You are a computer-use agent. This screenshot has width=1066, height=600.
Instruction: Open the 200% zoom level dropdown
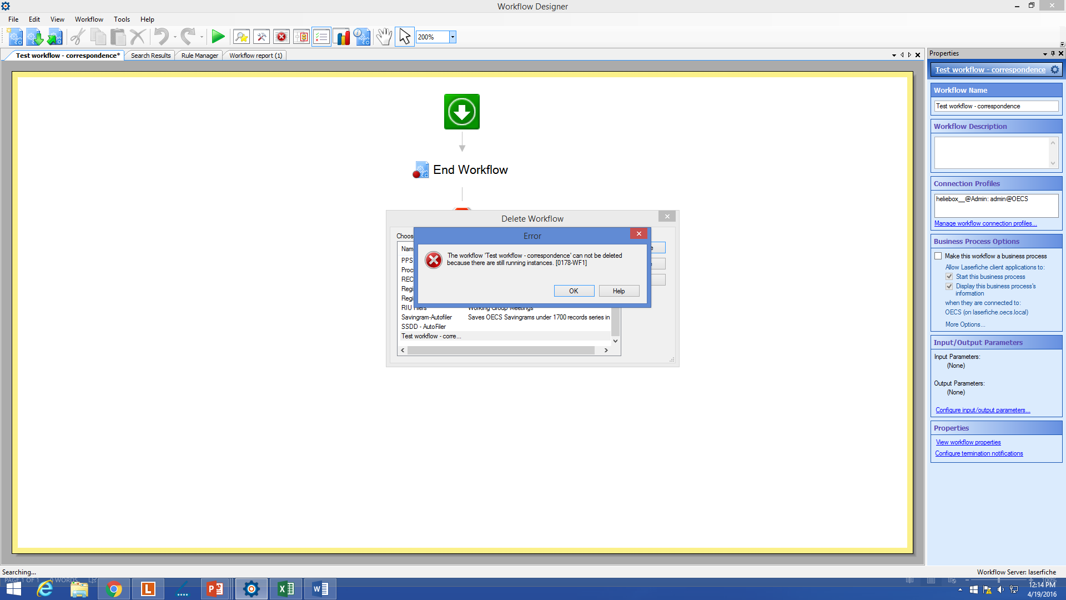pyautogui.click(x=453, y=37)
